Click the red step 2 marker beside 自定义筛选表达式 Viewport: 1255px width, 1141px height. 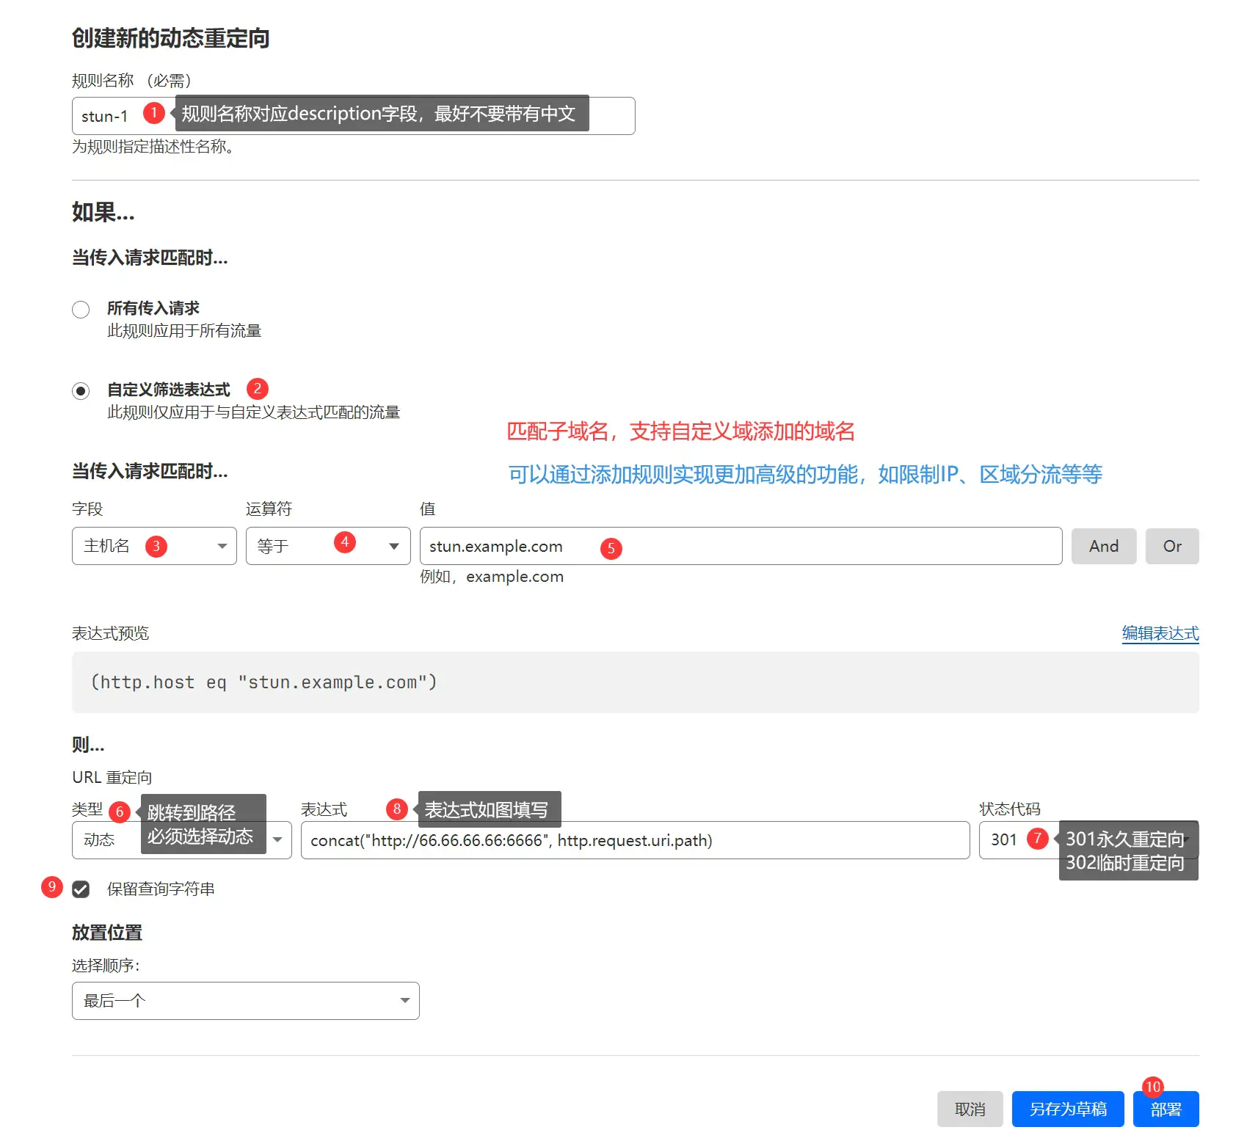257,389
